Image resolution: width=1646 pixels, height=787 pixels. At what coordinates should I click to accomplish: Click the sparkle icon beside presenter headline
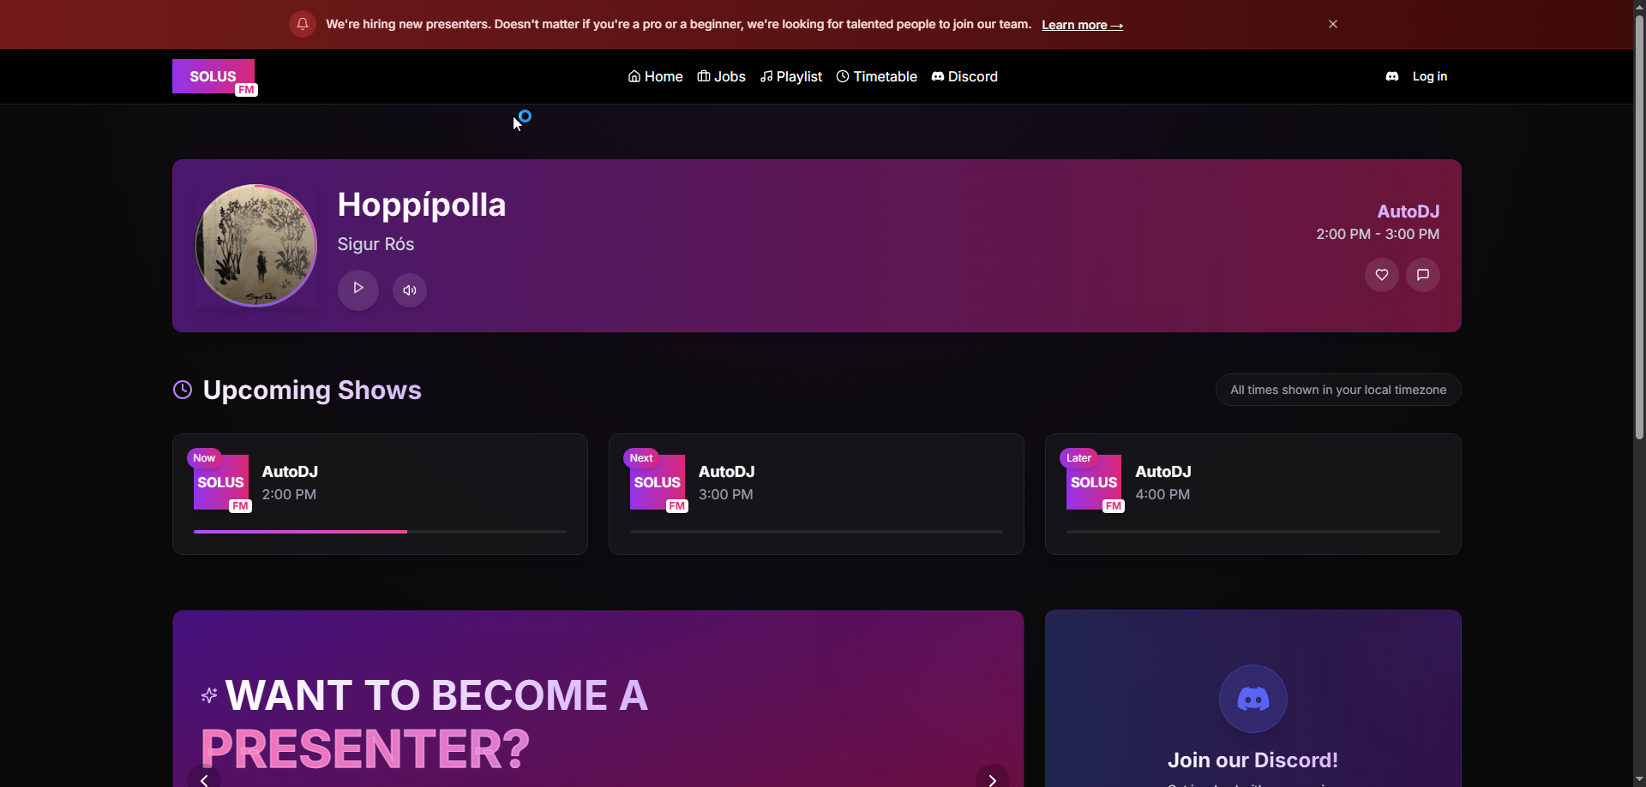(x=209, y=695)
